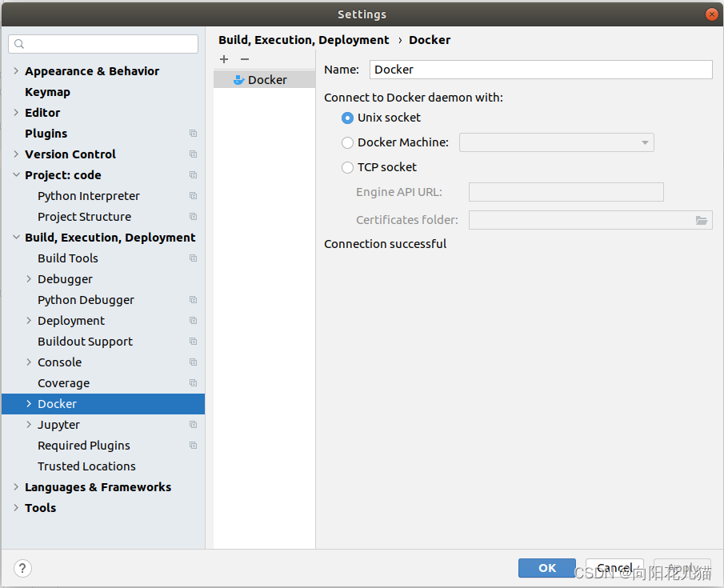This screenshot has height=588, width=724.
Task: Select the TCP socket radio button
Action: (x=348, y=167)
